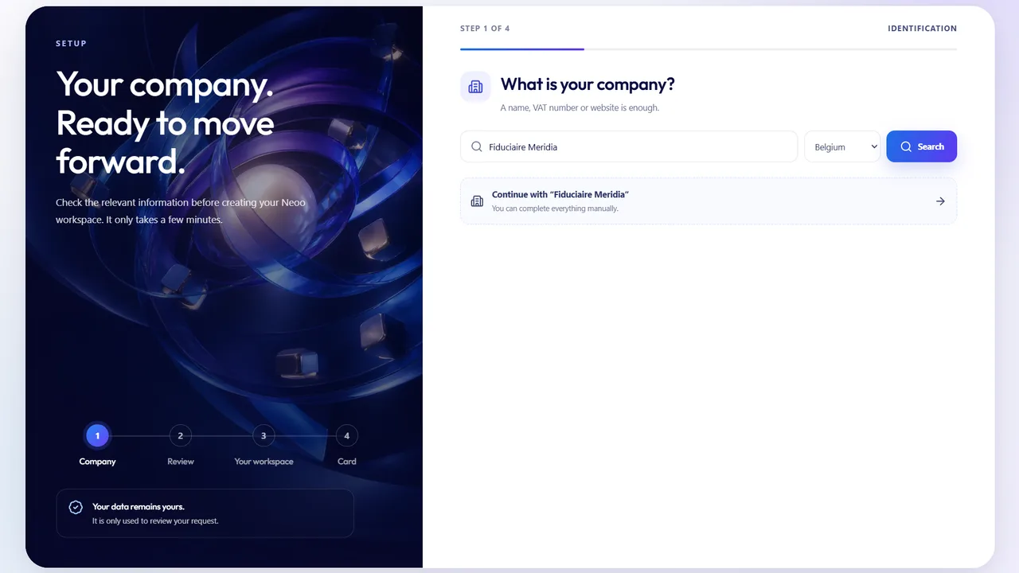Click "A name, VAT number or website" hint
Viewport: 1019px width, 573px height.
[580, 107]
